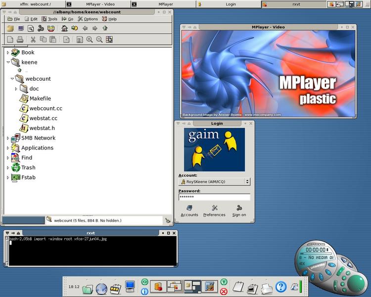The height and width of the screenshot is (297, 371).
Task: Launch the web browser globe in panel
Action: coord(101,289)
